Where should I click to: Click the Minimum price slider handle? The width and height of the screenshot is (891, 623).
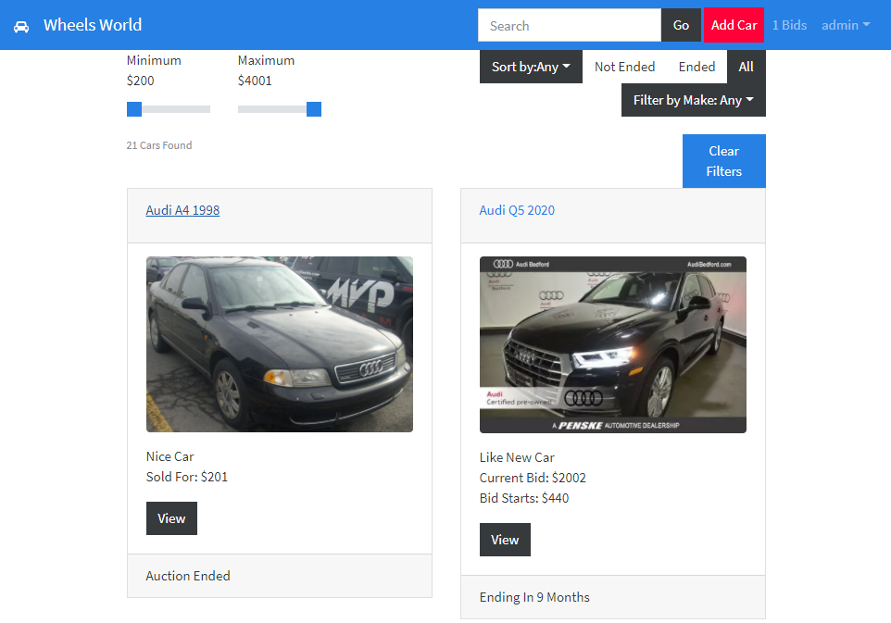[134, 109]
